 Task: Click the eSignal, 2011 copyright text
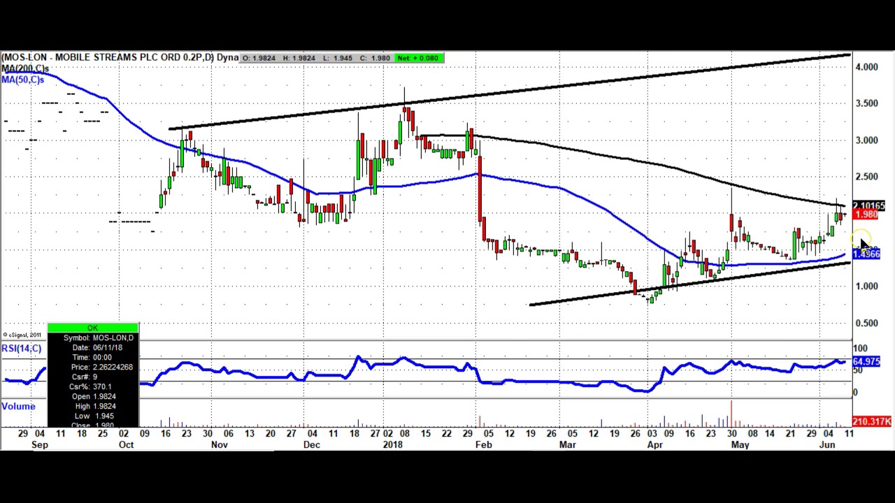[x=23, y=335]
